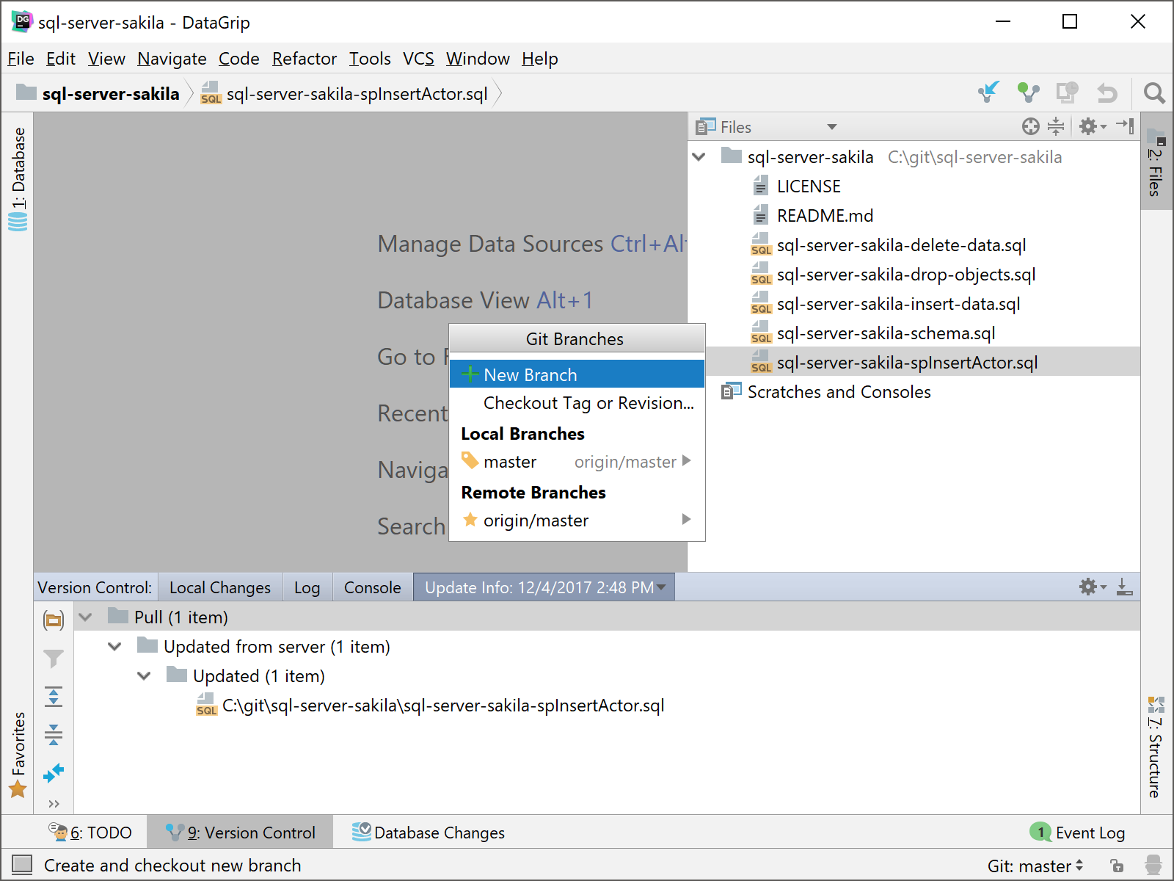1174x881 pixels.
Task: Click Collapse All icon in Version Control panel
Action: tap(54, 734)
